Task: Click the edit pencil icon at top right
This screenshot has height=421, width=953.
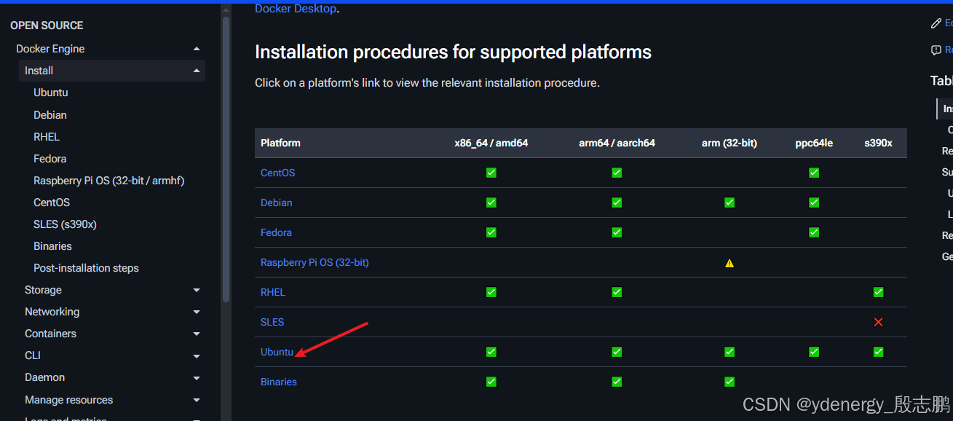Action: tap(936, 23)
